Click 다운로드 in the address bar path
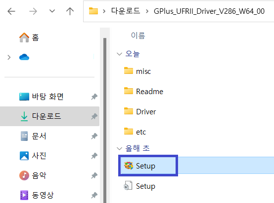 click(x=126, y=11)
